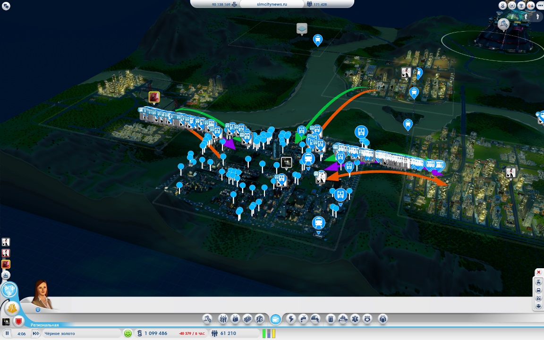The height and width of the screenshot is (340, 544).
Task: Click the female advisor portrait
Action: point(42,294)
